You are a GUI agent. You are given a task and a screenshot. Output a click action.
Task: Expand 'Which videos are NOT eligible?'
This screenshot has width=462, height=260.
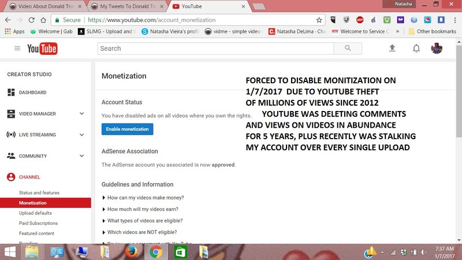[x=140, y=232]
